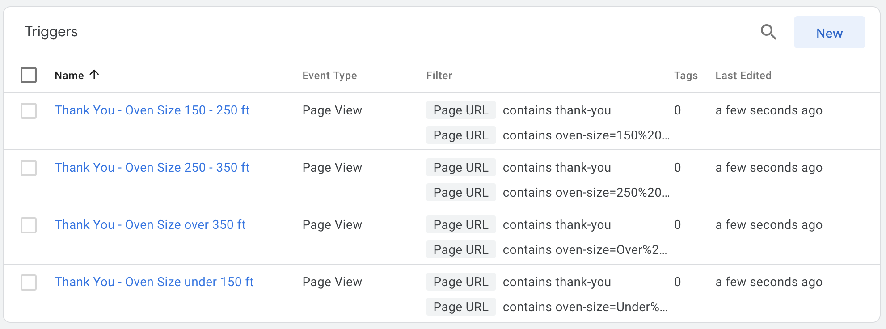Open Thank You - Oven Size under 150 ft trigger
The height and width of the screenshot is (329, 886).
(154, 282)
